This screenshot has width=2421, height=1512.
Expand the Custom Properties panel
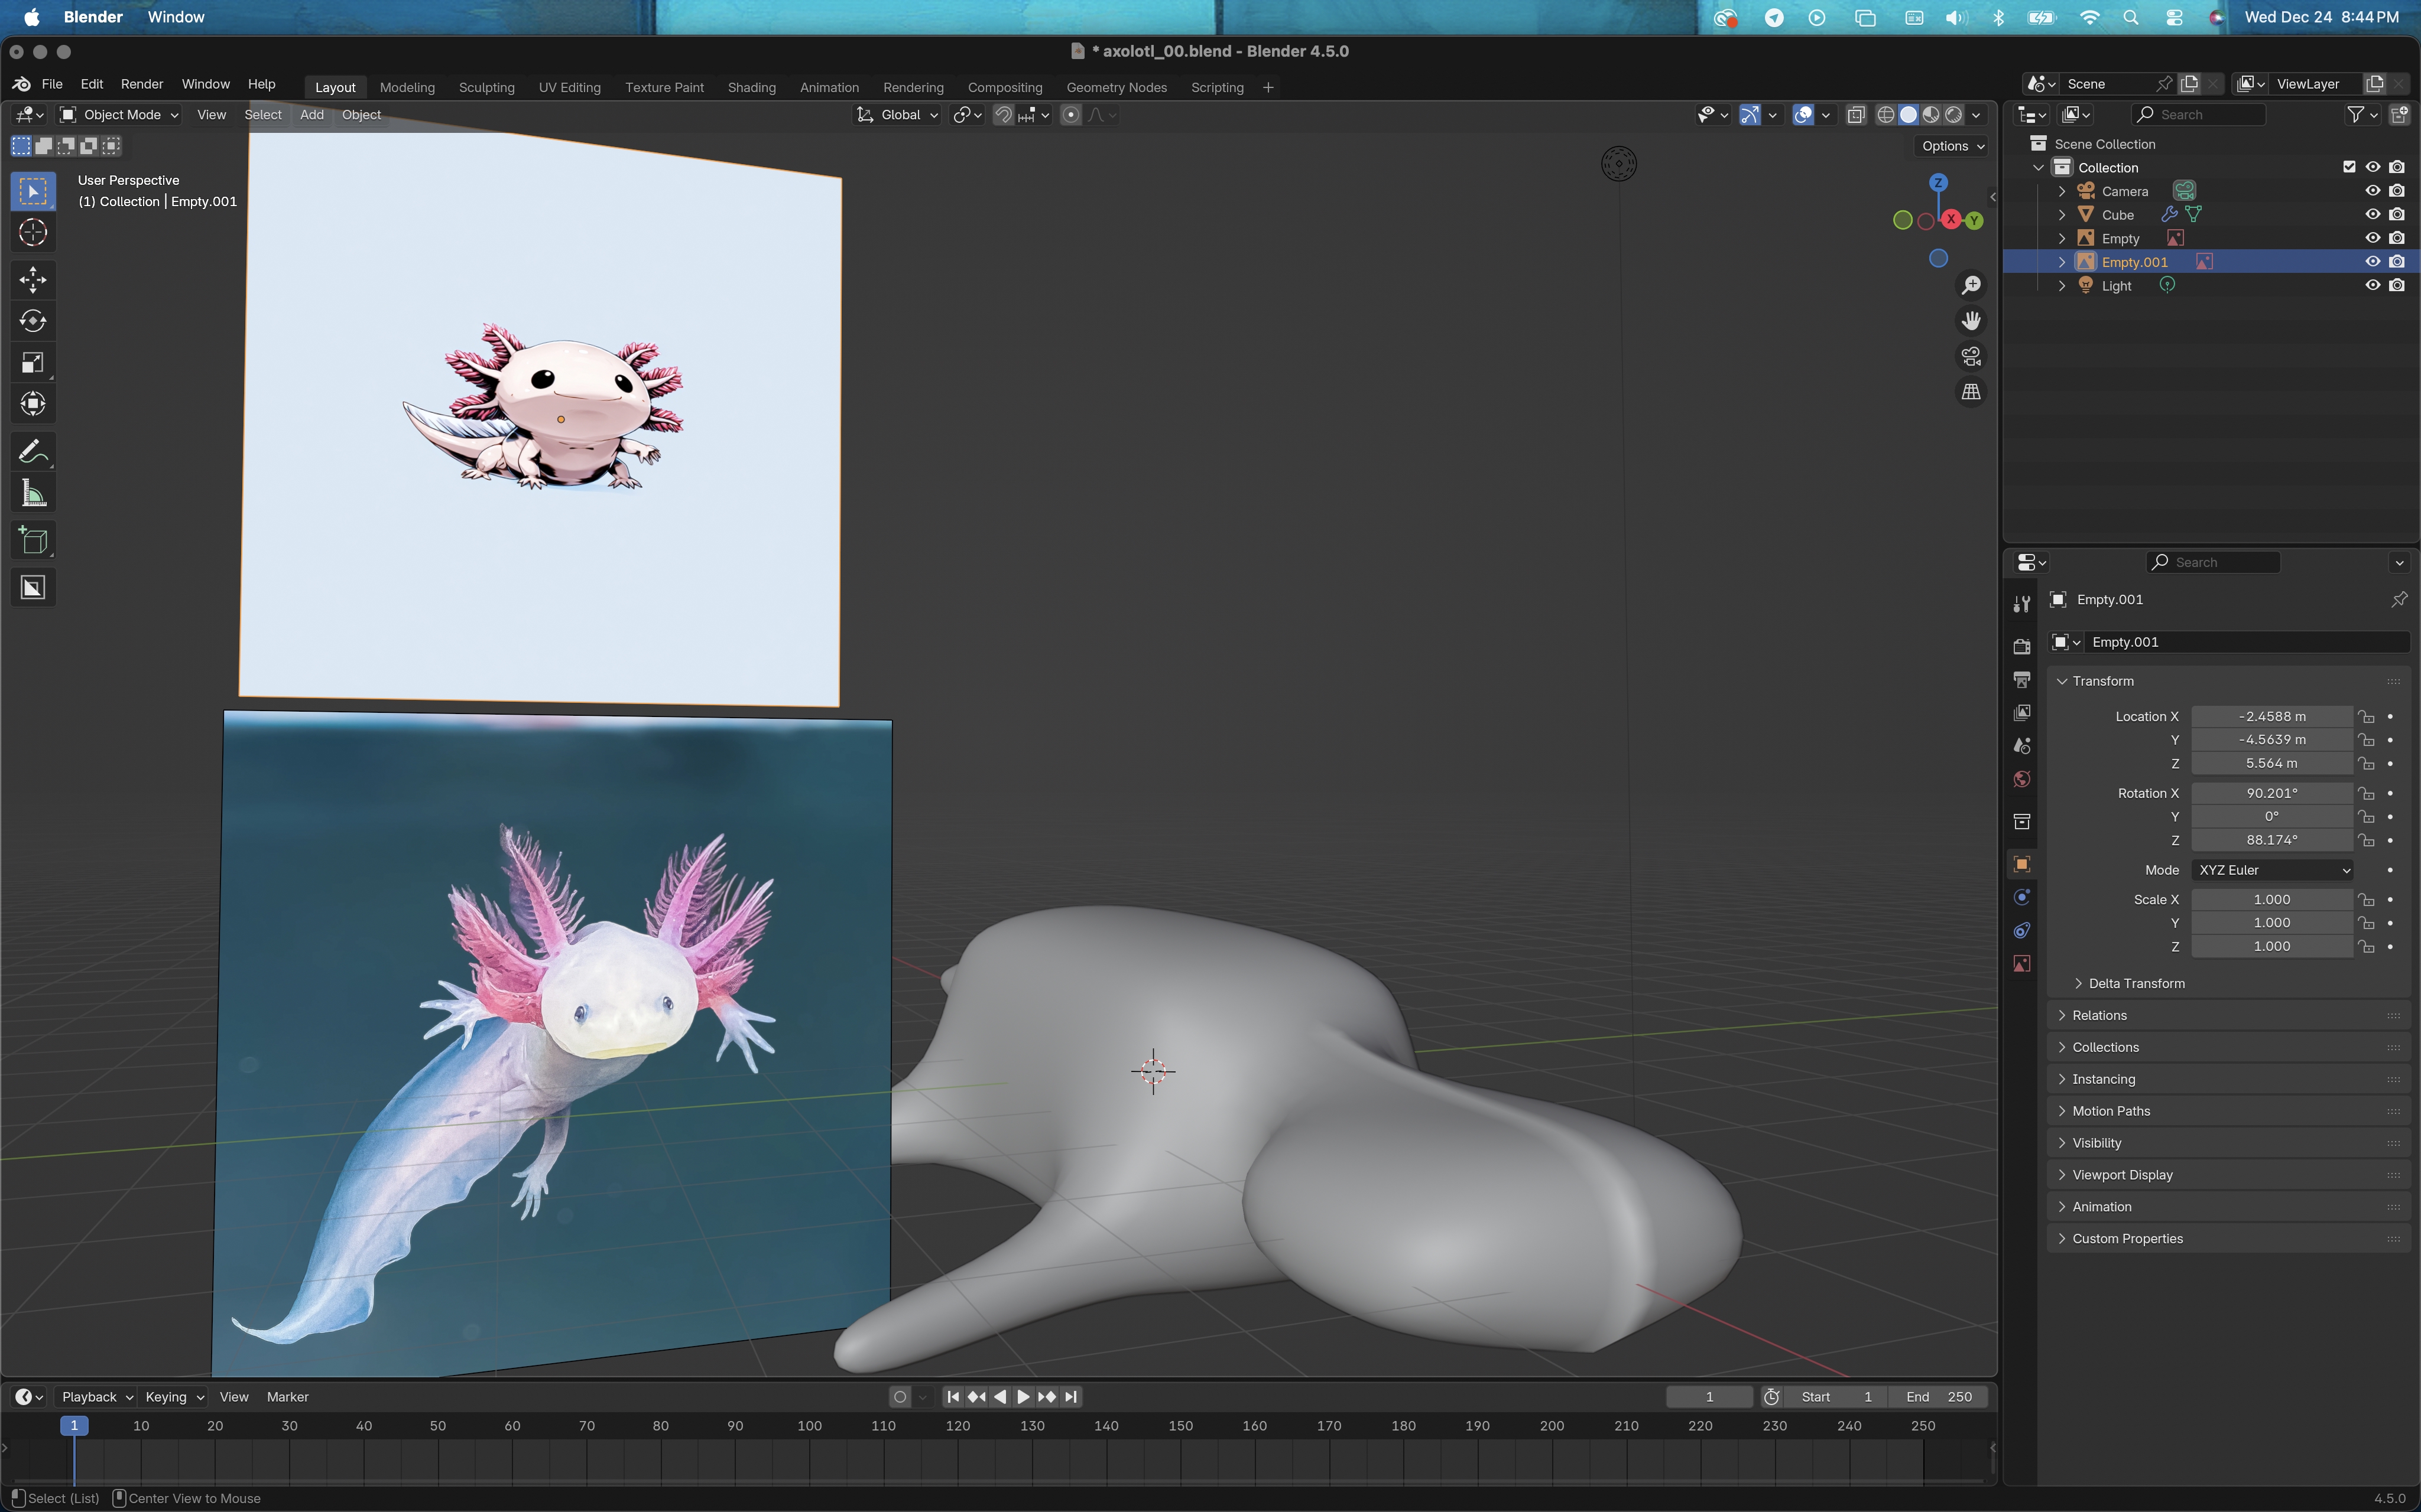(x=2127, y=1239)
